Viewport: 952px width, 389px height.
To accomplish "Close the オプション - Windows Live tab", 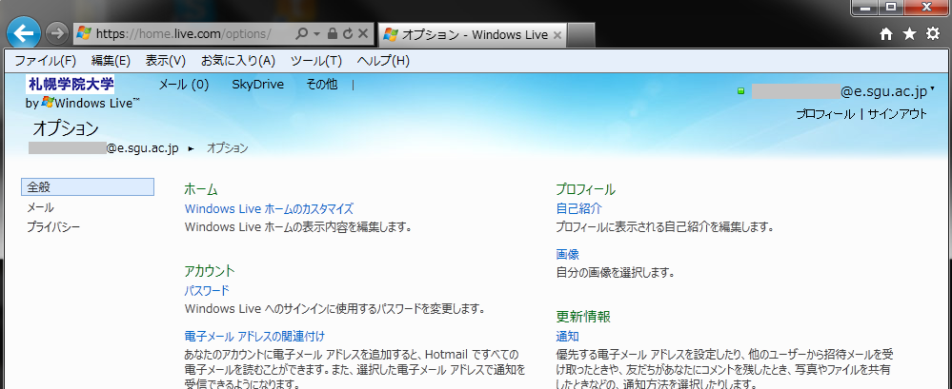I will (x=557, y=35).
